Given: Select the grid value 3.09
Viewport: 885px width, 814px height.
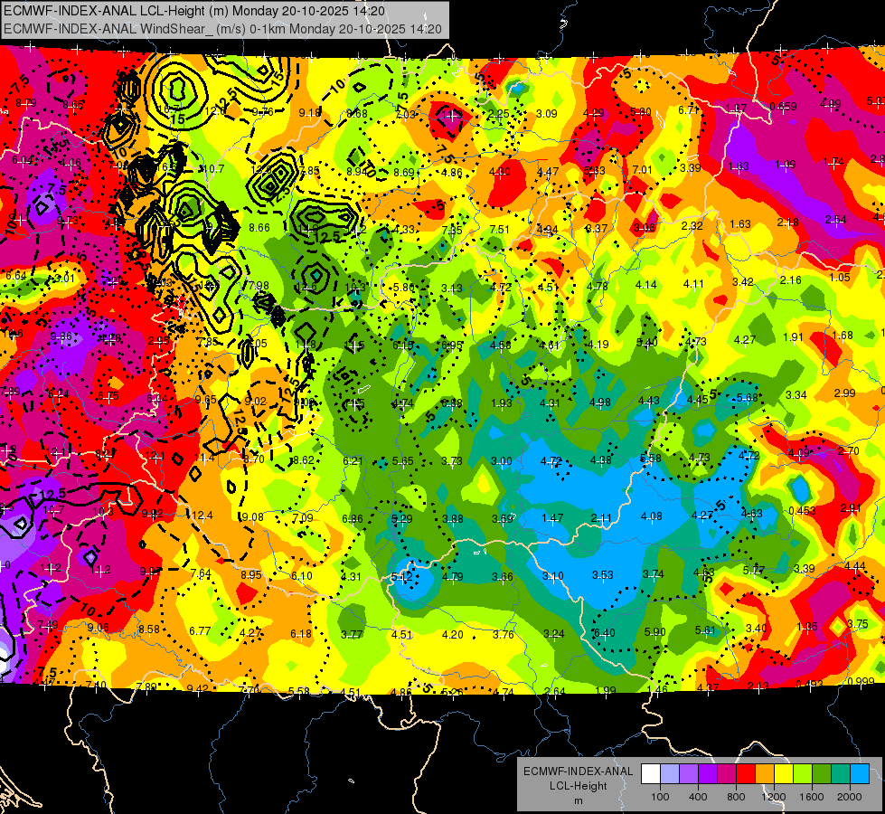Looking at the screenshot, I should click(546, 114).
